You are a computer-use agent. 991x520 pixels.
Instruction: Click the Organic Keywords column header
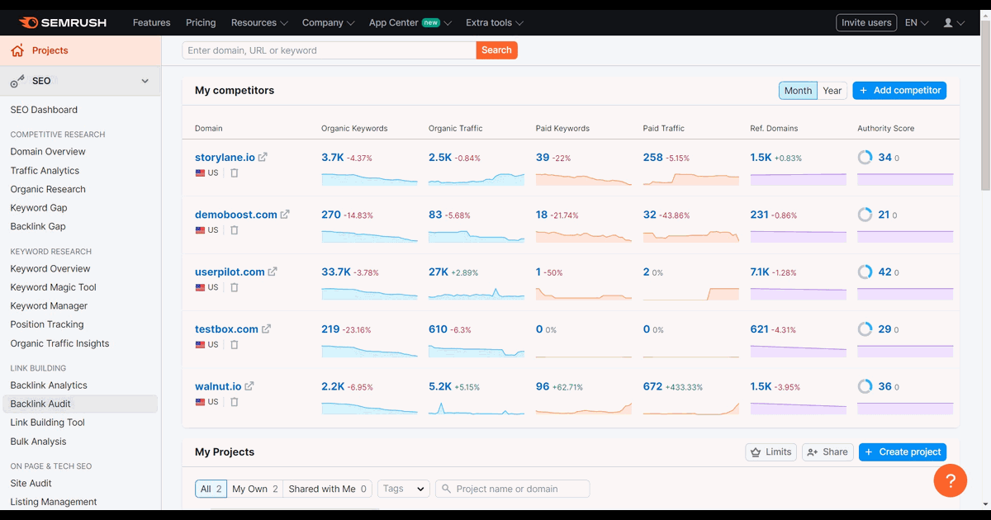354,129
